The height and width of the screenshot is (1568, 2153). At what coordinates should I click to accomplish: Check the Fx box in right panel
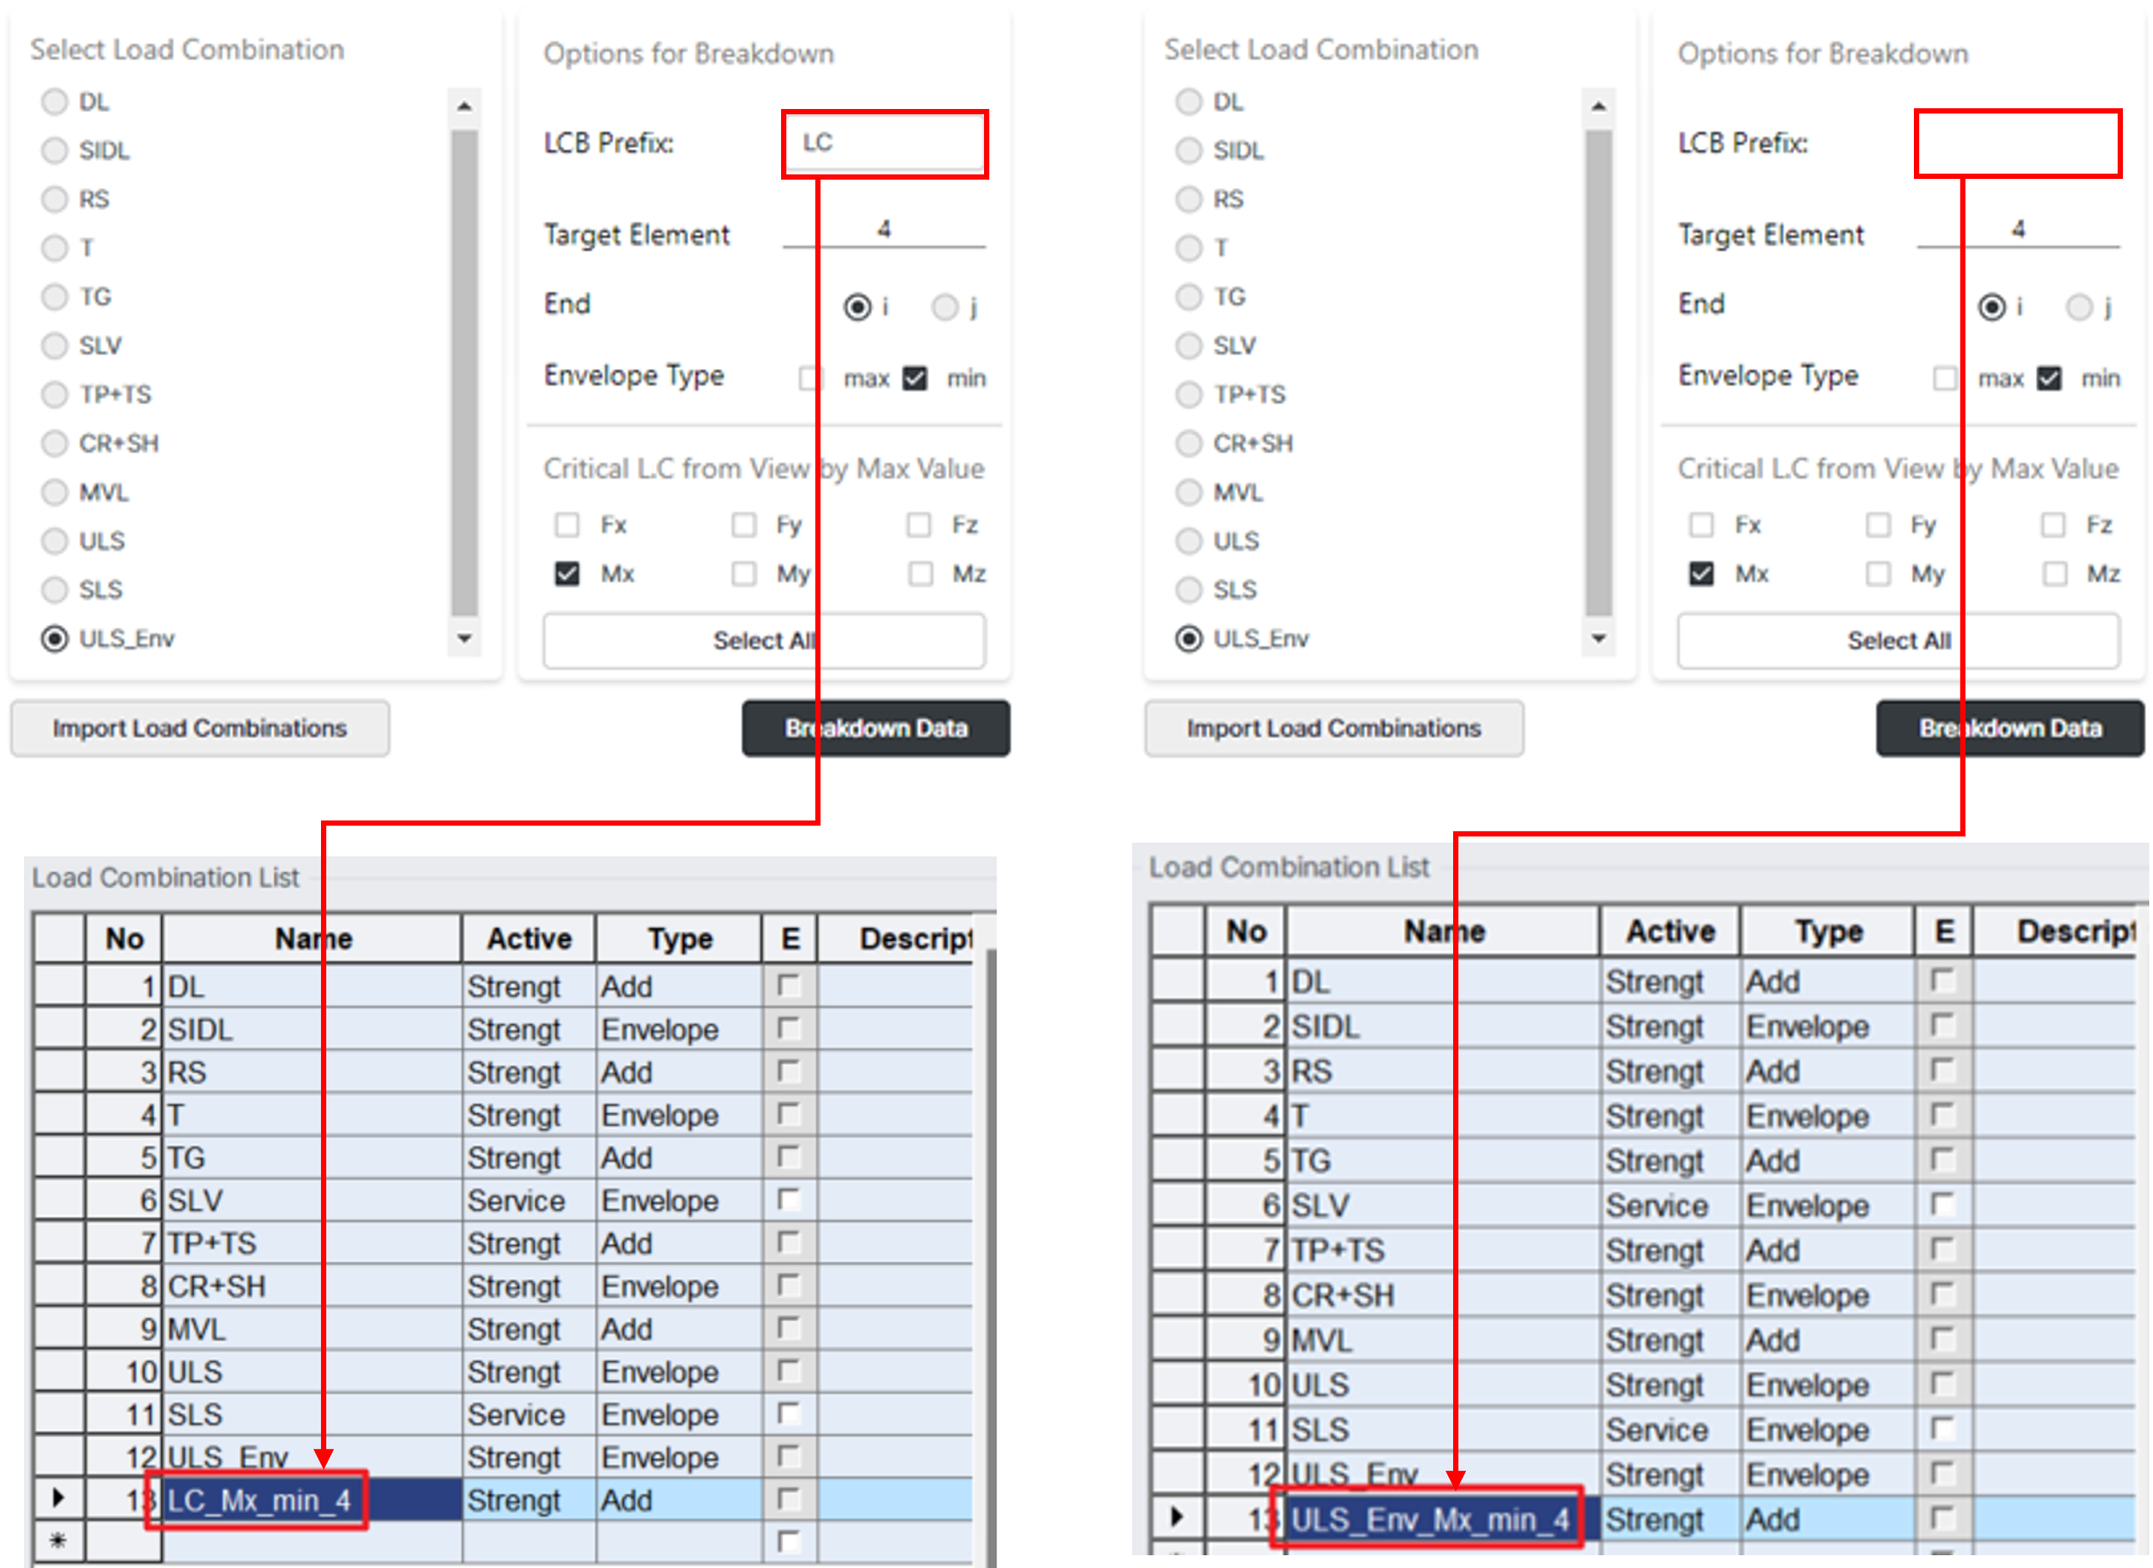(x=1701, y=525)
